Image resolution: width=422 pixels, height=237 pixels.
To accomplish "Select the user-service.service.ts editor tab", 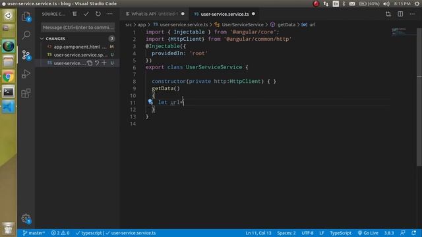I will pos(224,14).
